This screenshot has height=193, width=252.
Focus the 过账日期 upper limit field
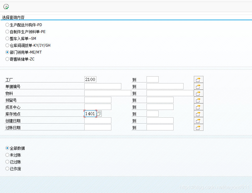click(x=160, y=127)
